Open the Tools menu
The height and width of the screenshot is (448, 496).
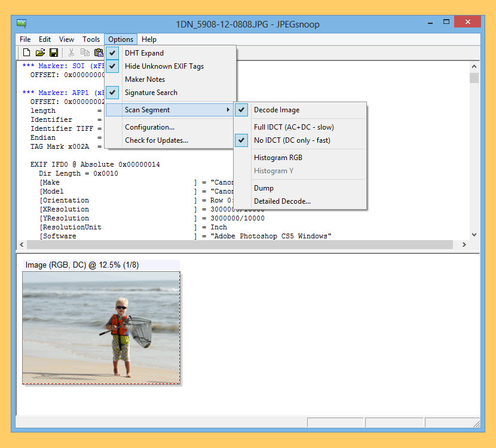(91, 39)
